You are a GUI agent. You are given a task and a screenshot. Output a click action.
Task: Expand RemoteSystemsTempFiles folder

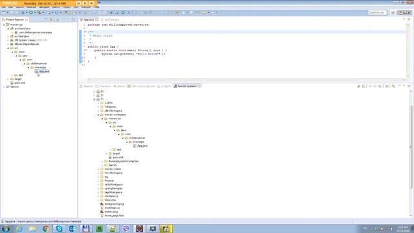coord(102,161)
